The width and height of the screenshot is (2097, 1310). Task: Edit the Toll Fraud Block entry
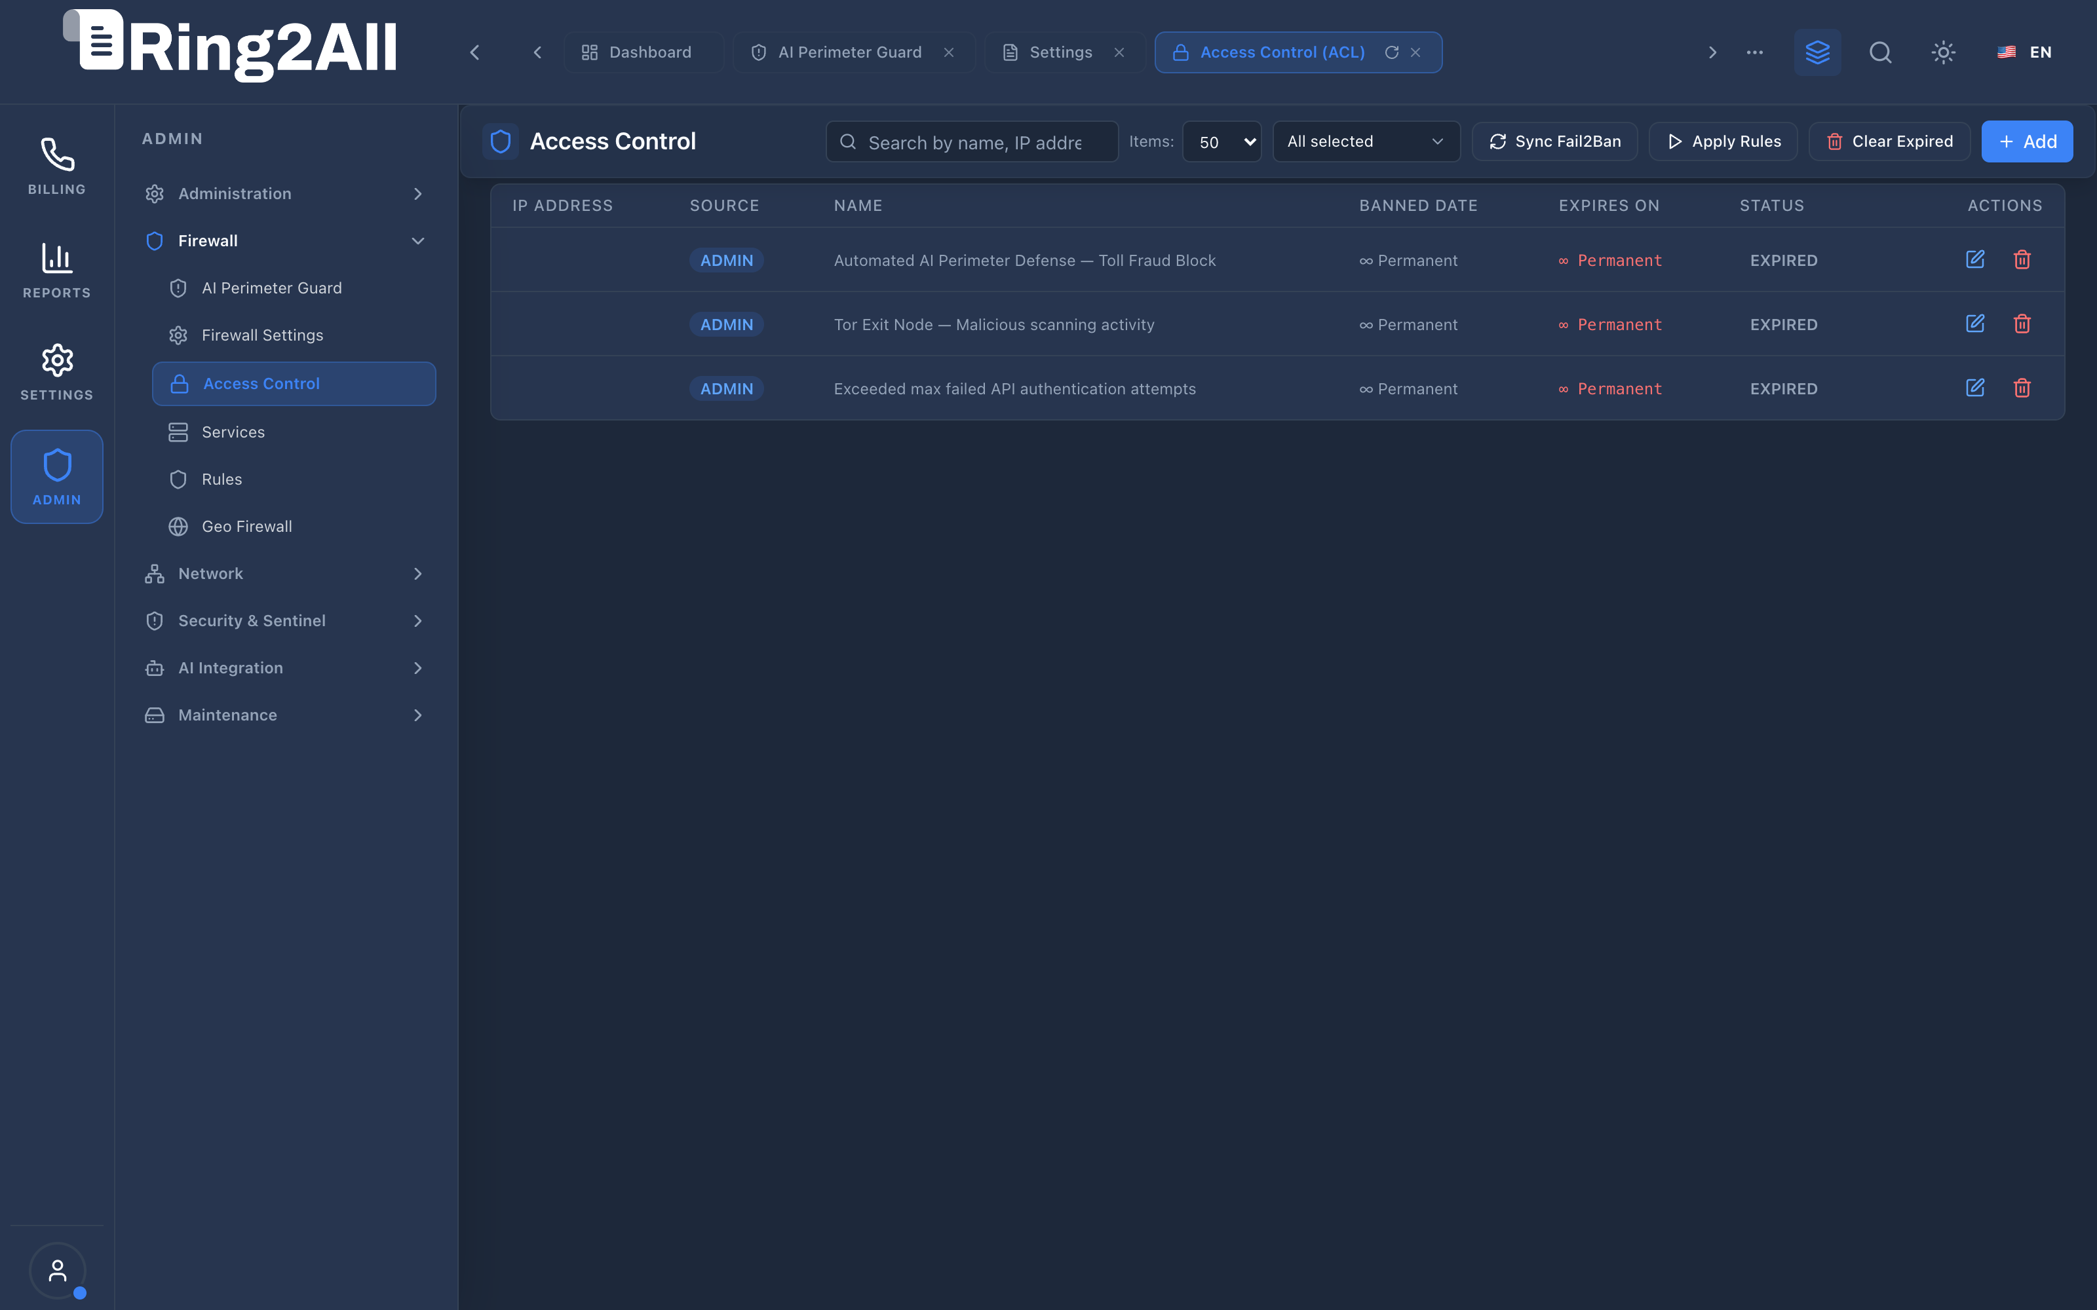pos(1975,259)
